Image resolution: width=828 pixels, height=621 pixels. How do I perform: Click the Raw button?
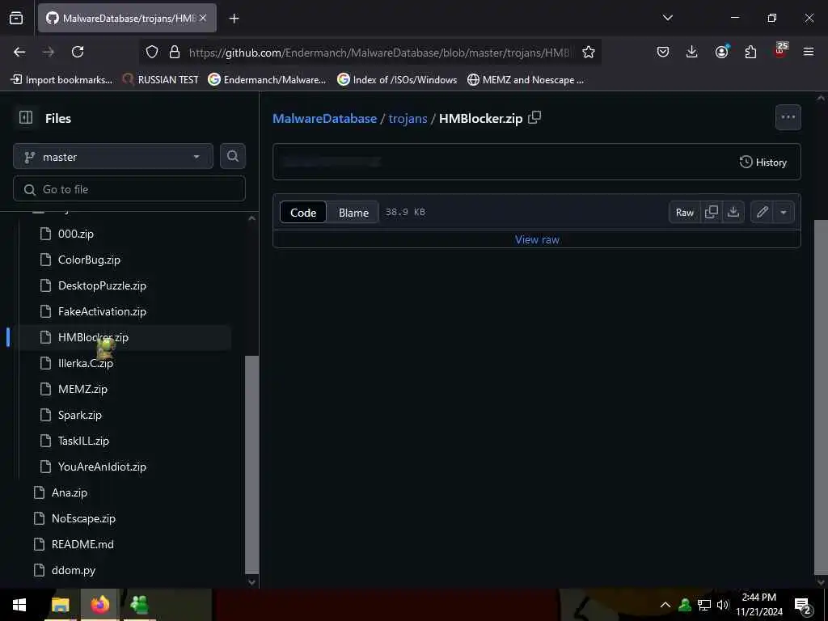(684, 213)
